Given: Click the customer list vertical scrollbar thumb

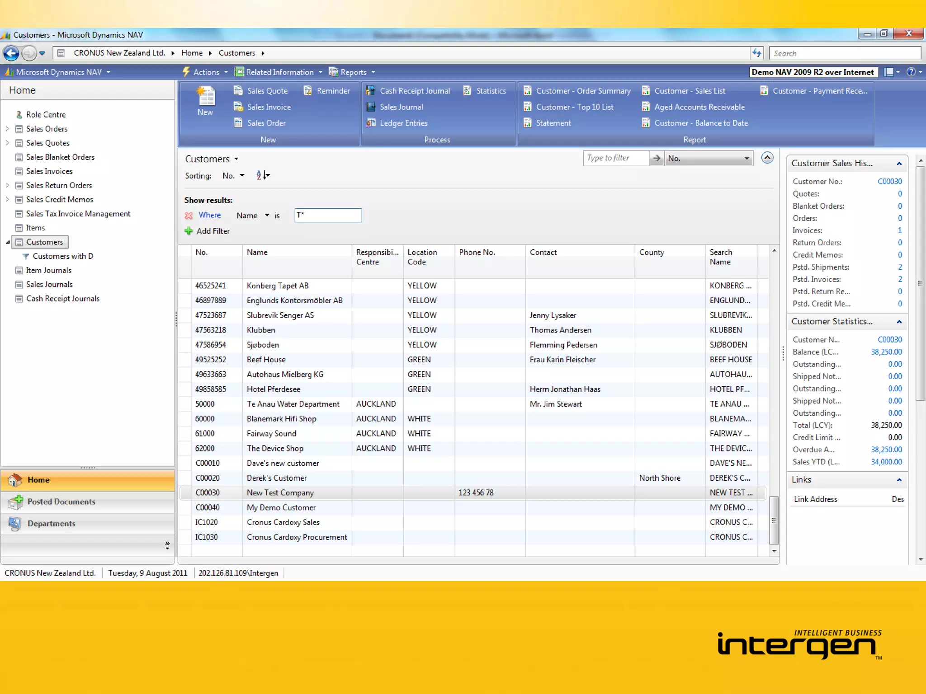Looking at the screenshot, I should [774, 520].
